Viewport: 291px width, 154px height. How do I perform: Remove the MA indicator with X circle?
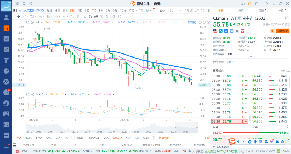point(32,22)
